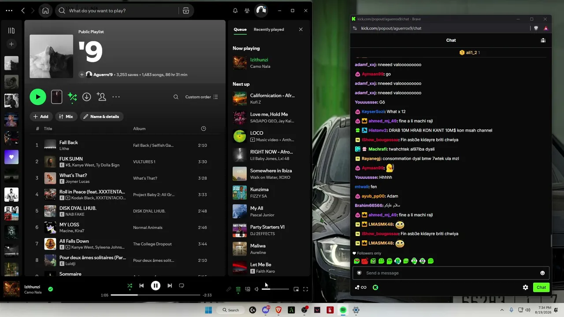Send the message with the green Chat button

coord(541,288)
